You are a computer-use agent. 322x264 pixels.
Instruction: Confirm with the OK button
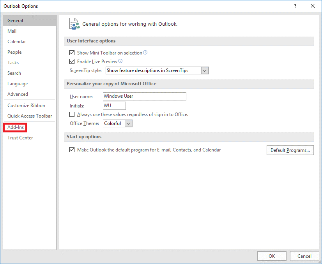click(272, 256)
